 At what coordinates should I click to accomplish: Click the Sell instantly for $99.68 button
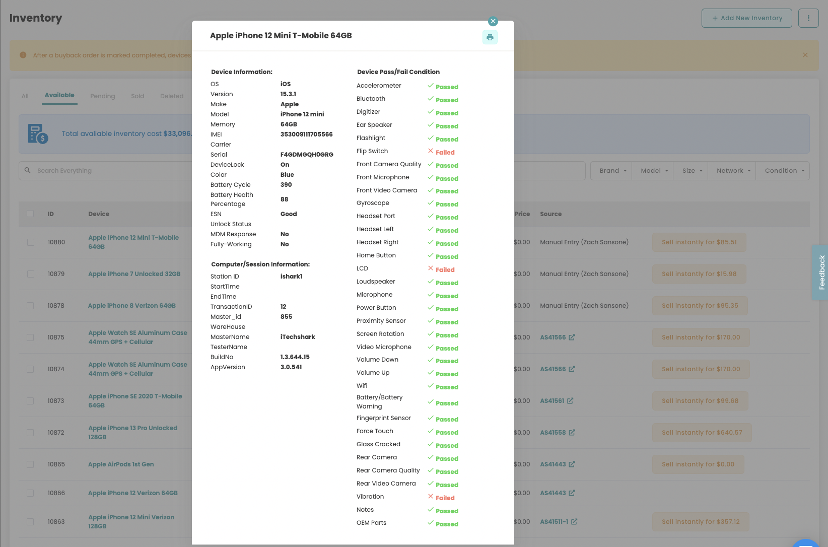(700, 401)
